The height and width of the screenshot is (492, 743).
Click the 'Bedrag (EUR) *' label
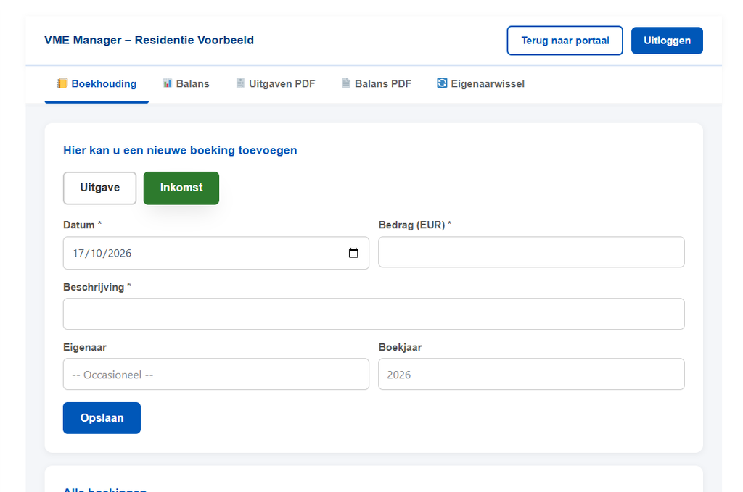pos(415,225)
